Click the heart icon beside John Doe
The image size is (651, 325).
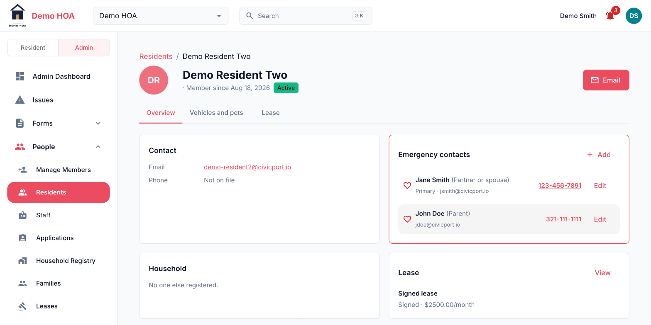(x=407, y=219)
